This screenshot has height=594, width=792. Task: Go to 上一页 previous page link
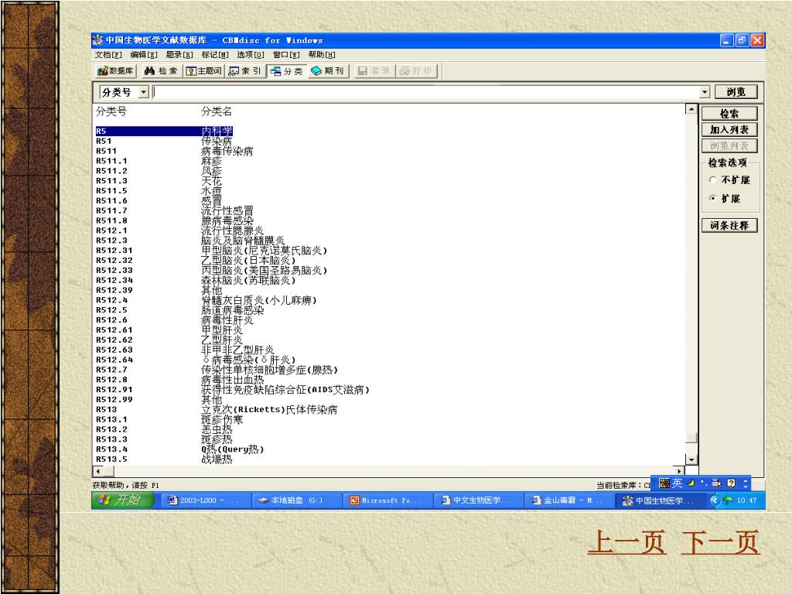(x=626, y=542)
